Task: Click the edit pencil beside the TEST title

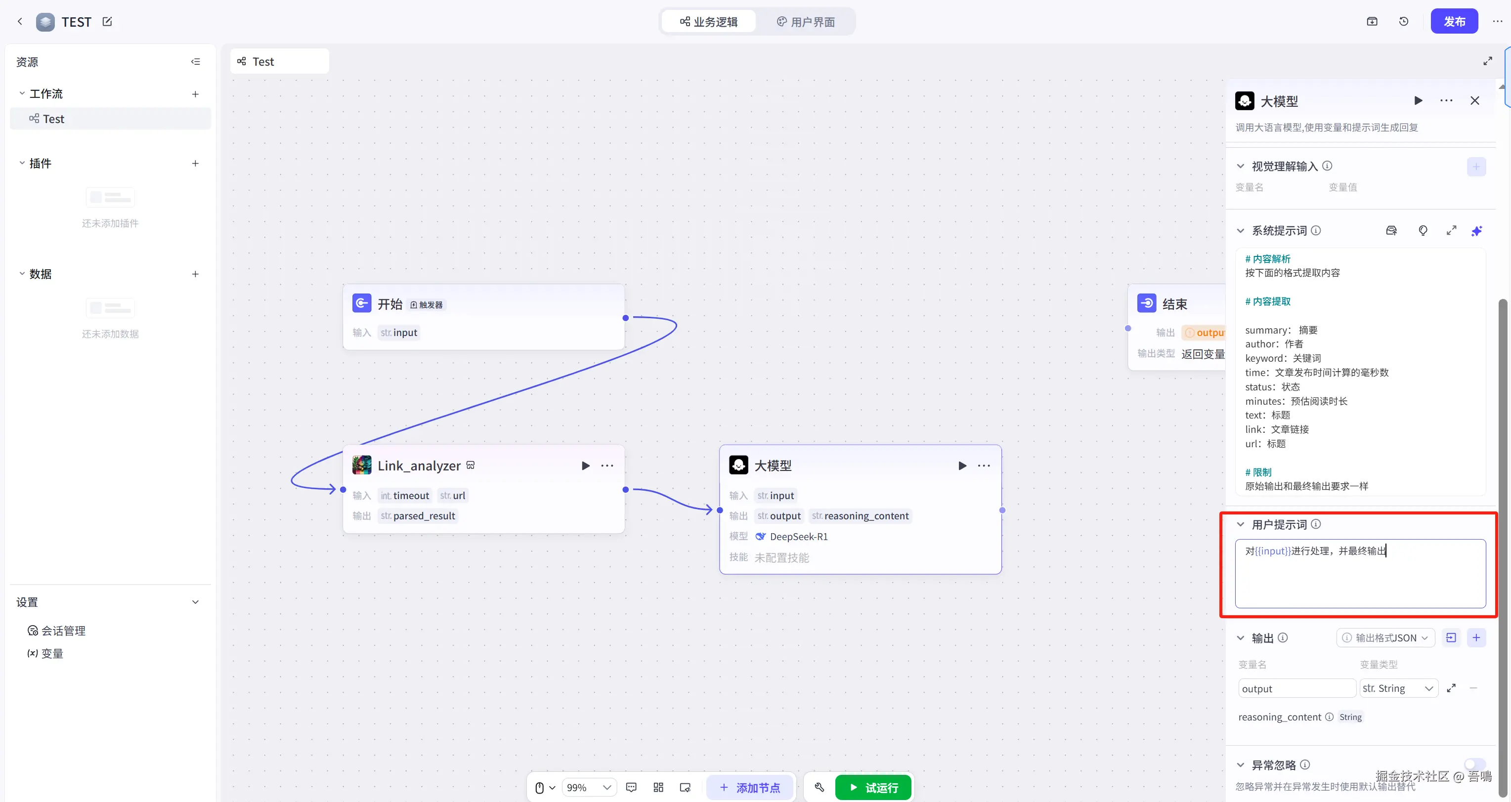Action: (107, 22)
